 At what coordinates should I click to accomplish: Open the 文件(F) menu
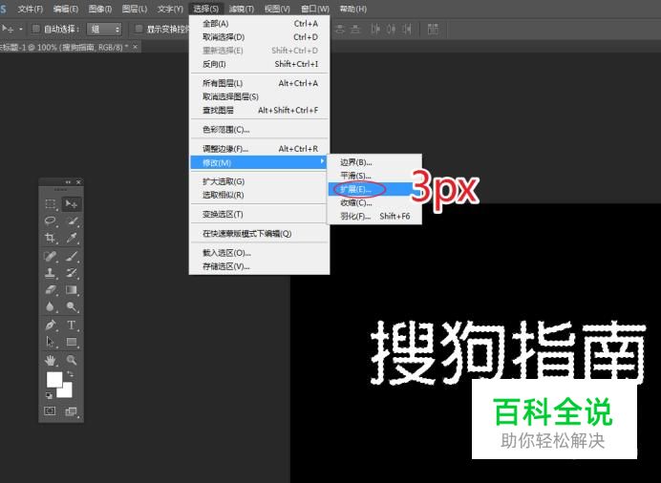pos(30,9)
